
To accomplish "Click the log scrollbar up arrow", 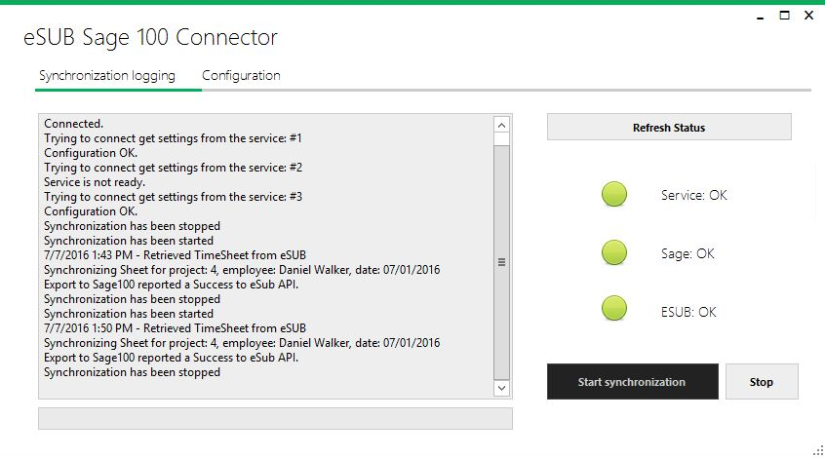I will [501, 125].
